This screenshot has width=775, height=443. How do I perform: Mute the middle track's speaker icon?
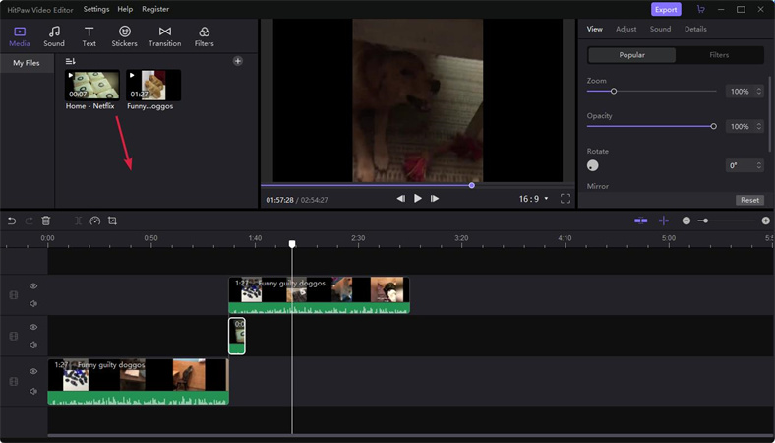[33, 345]
